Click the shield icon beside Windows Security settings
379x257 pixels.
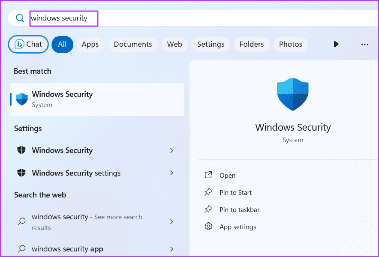[21, 173]
